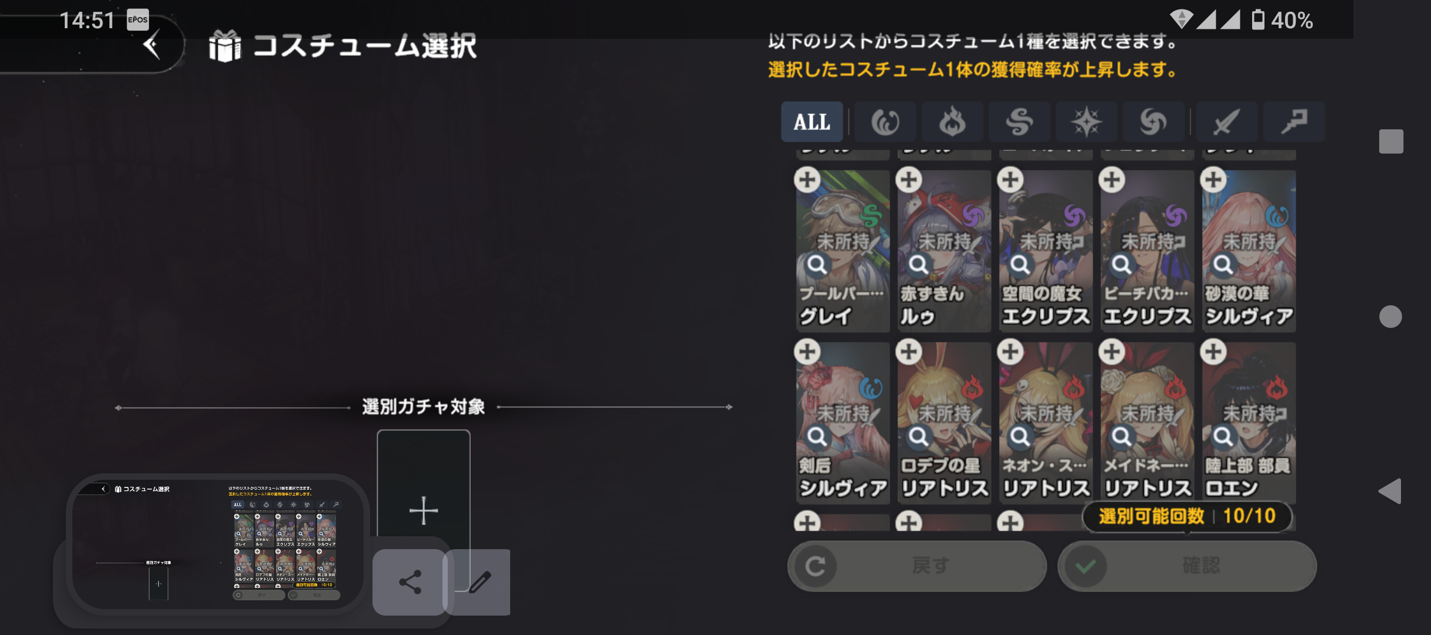Share the screenshot via share icon
Image resolution: width=1431 pixels, height=635 pixels.
(410, 582)
